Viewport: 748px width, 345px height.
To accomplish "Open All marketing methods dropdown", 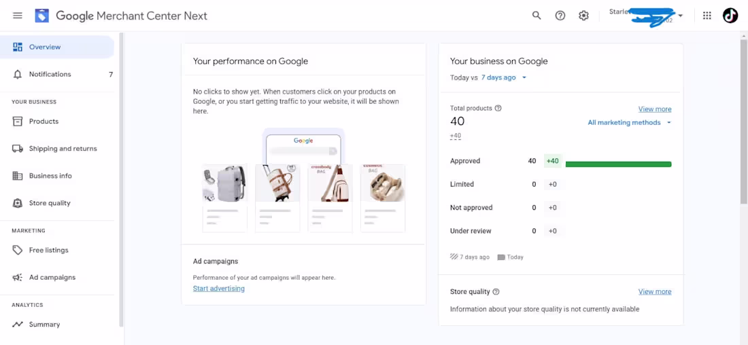I will tap(629, 122).
